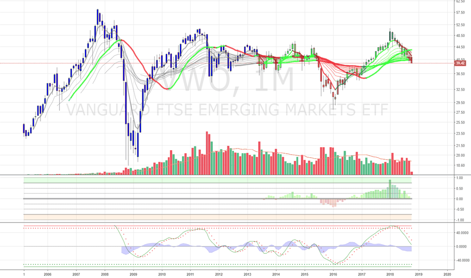Screen dimensions: 471x278
Task: Click the 40.0000 oscillator scale label
Action: tap(462, 233)
